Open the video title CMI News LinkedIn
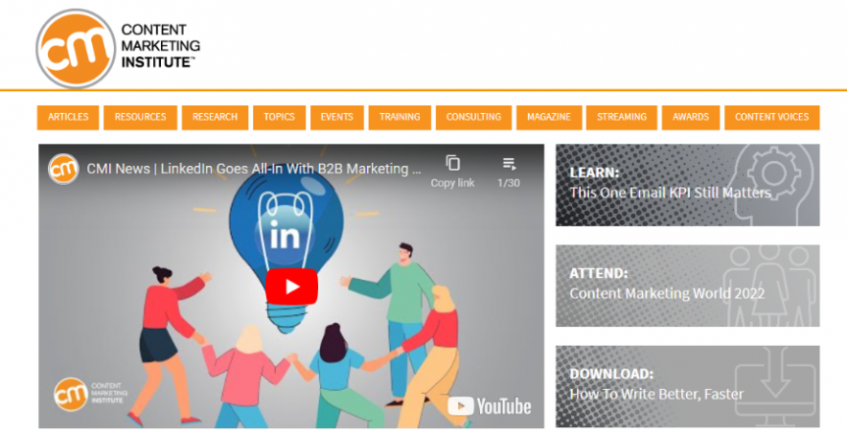The width and height of the screenshot is (847, 436). [x=254, y=169]
